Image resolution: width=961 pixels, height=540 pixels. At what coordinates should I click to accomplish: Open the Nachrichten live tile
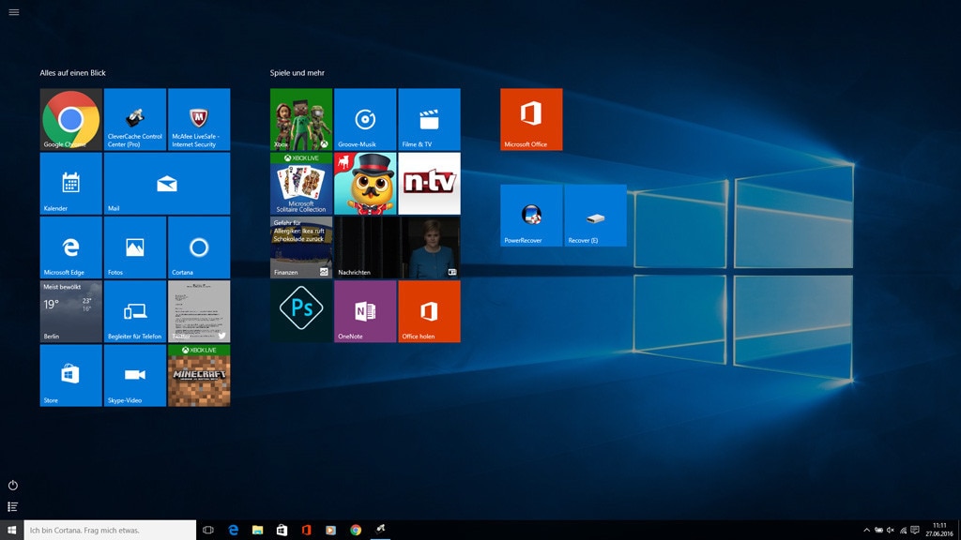point(397,247)
